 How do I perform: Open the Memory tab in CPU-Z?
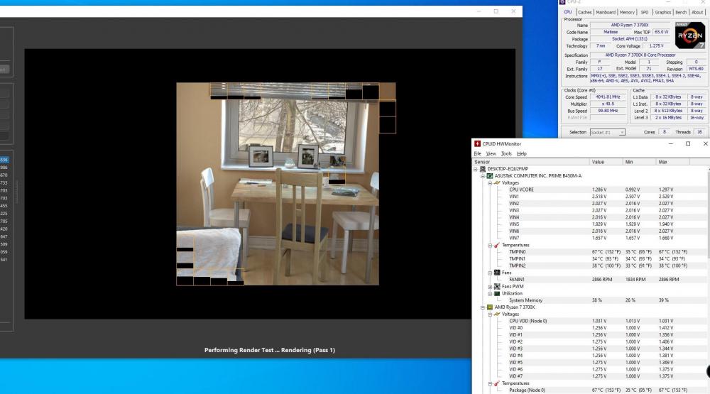[627, 12]
